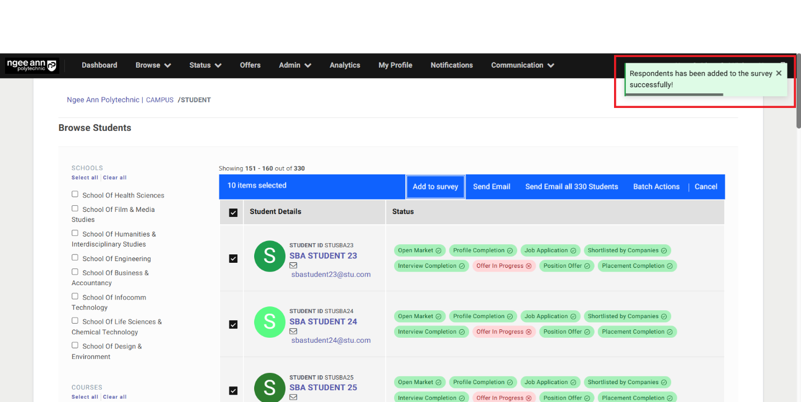This screenshot has width=801, height=402.
Task: Open sbastudent23@stu.com email link
Action: 331,275
